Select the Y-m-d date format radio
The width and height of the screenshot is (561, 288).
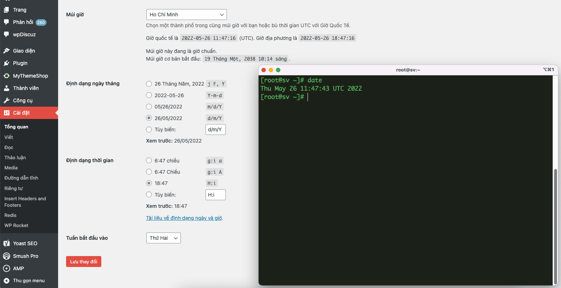click(149, 95)
